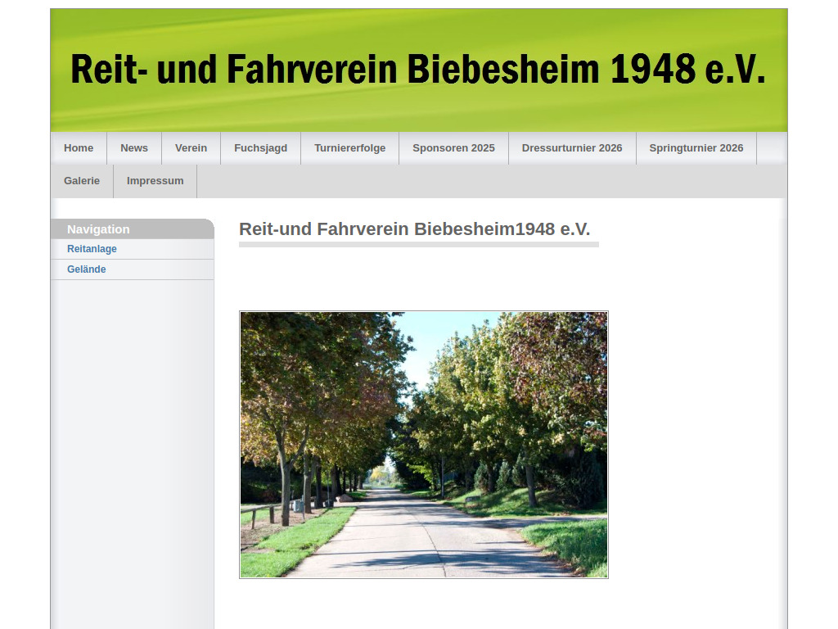Open the Sponsoren 2025 page

tap(453, 147)
